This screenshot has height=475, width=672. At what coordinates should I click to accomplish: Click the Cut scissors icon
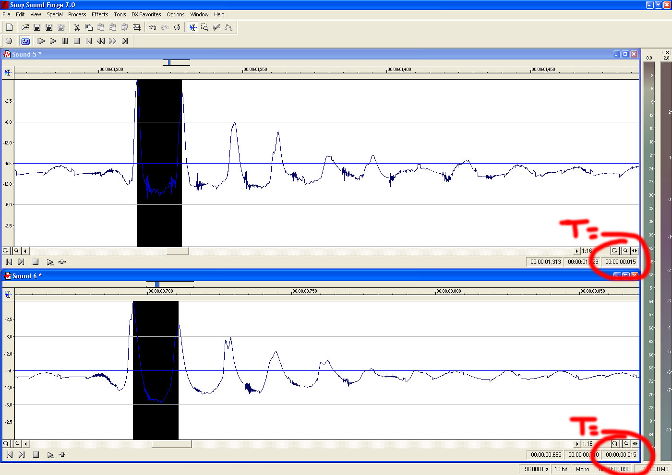point(77,27)
